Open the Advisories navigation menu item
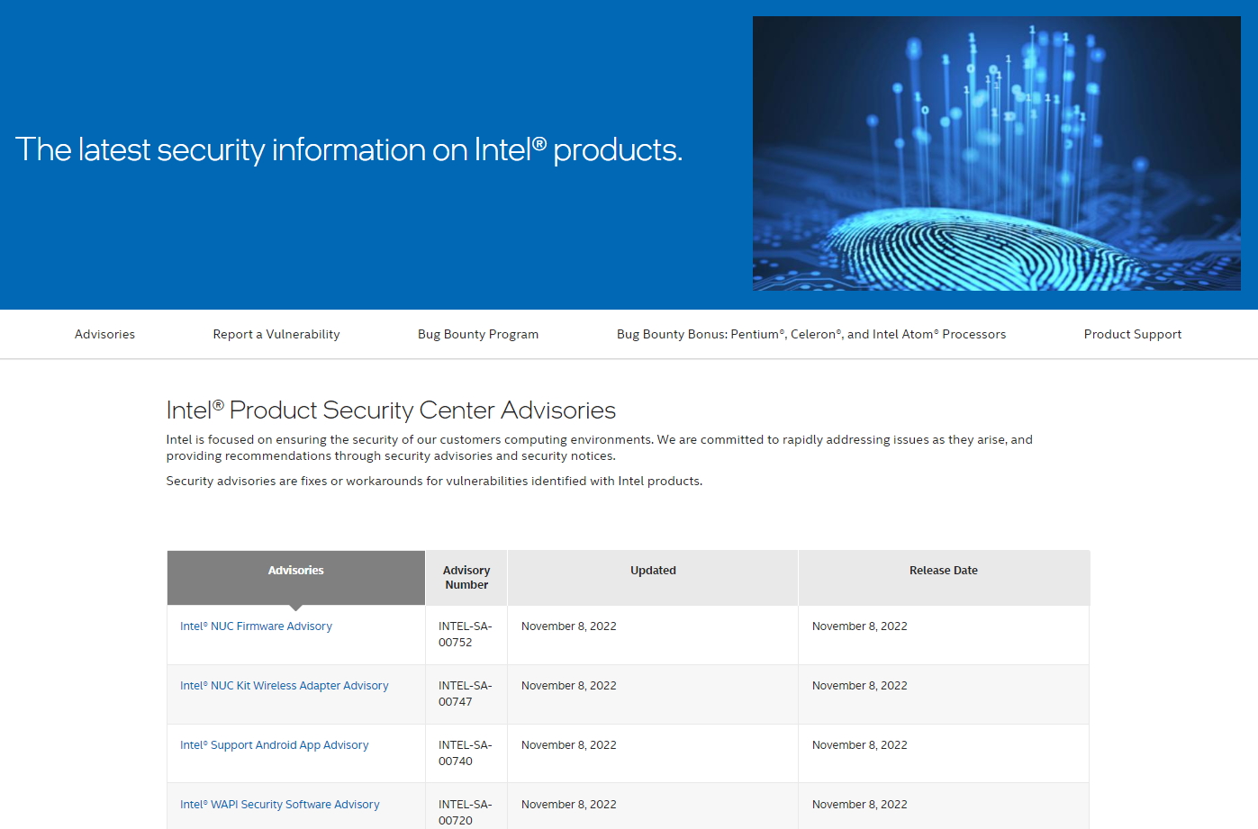The width and height of the screenshot is (1258, 829). coord(104,334)
